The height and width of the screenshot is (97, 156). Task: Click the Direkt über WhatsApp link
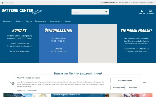[19, 51]
